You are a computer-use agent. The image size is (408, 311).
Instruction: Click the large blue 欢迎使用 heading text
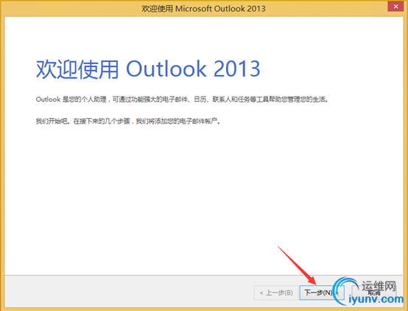pos(77,69)
